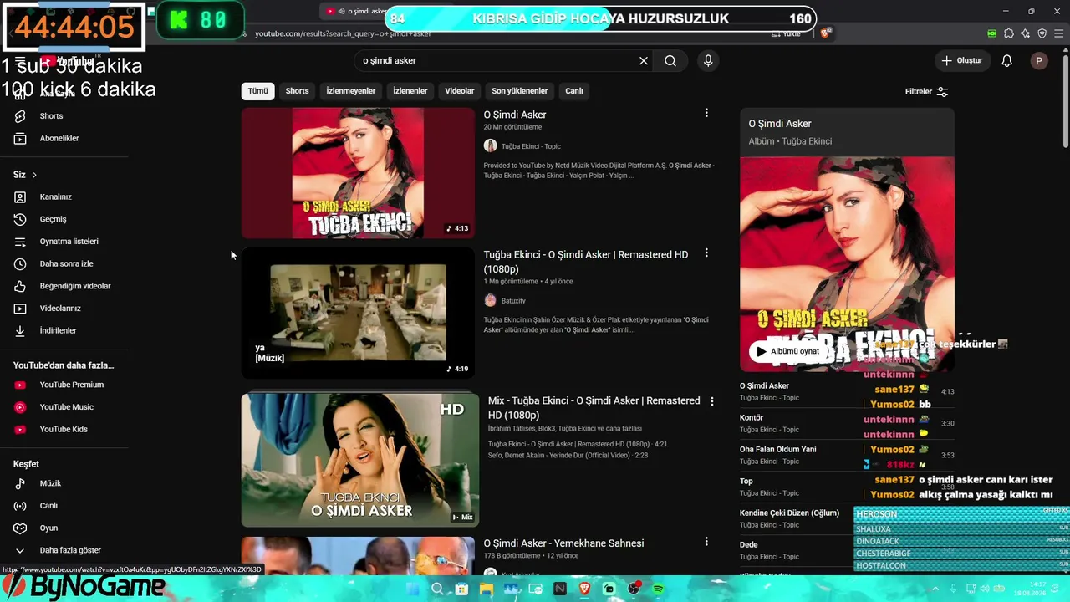Play Dede from the album track list
The width and height of the screenshot is (1070, 602).
(x=847, y=550)
